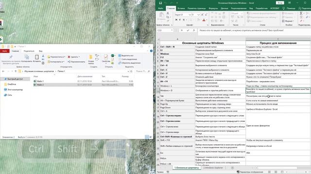Click Copy icon in Explorer ribbon

[x=27, y=57]
